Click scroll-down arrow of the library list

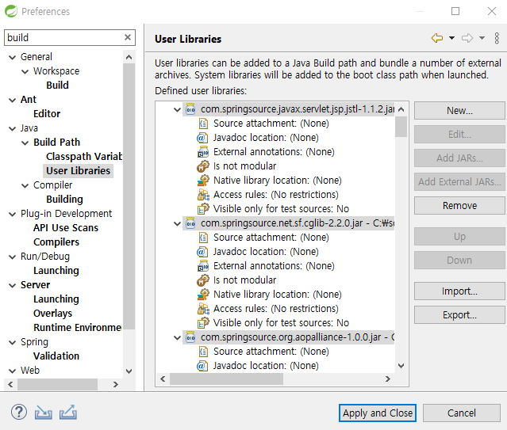click(x=401, y=366)
